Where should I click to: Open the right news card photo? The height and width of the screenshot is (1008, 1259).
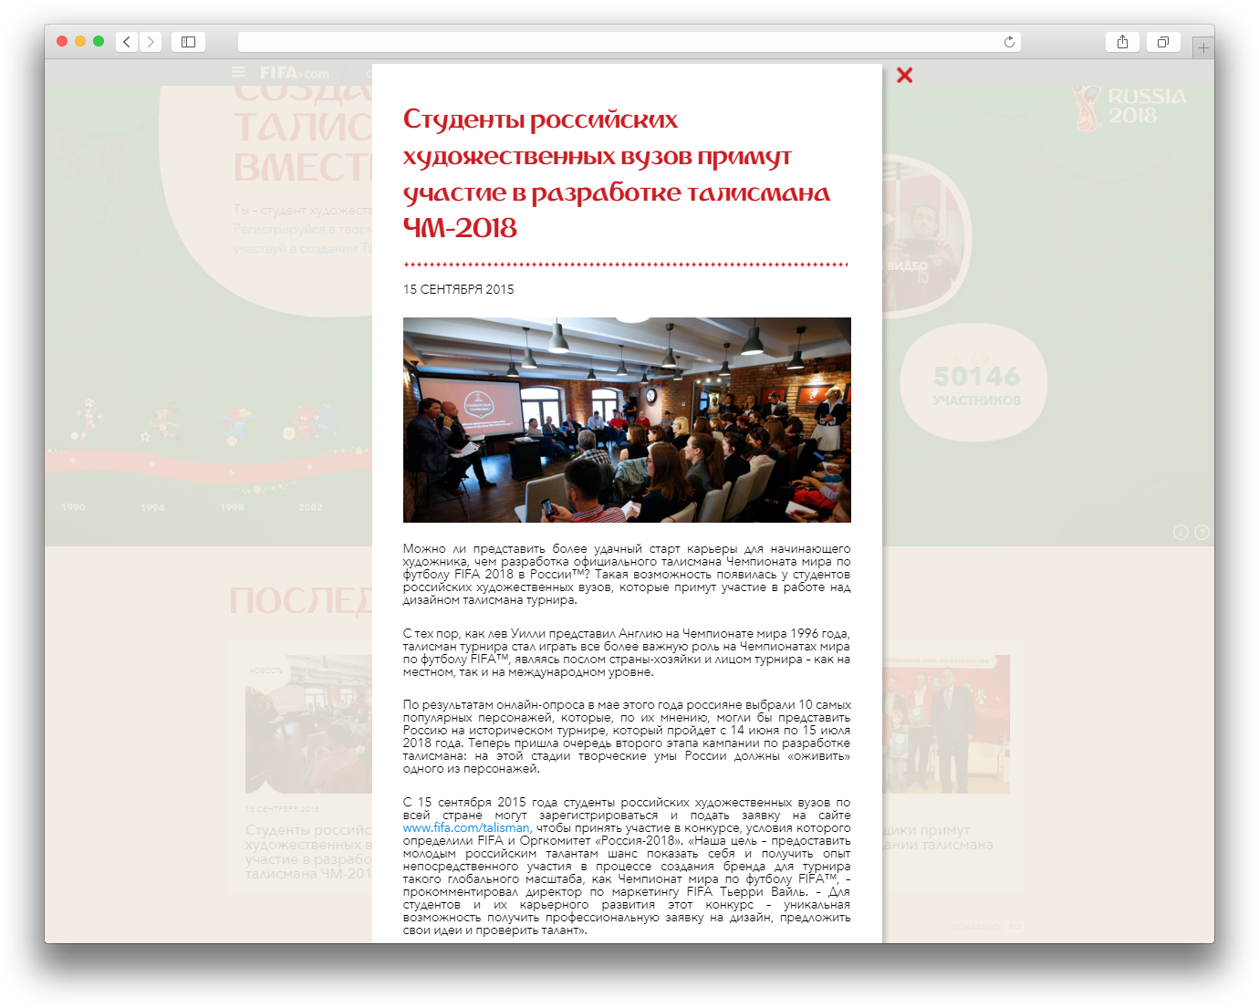pyautogui.click(x=946, y=724)
